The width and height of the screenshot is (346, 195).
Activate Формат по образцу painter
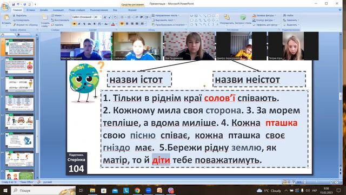pos(25,25)
